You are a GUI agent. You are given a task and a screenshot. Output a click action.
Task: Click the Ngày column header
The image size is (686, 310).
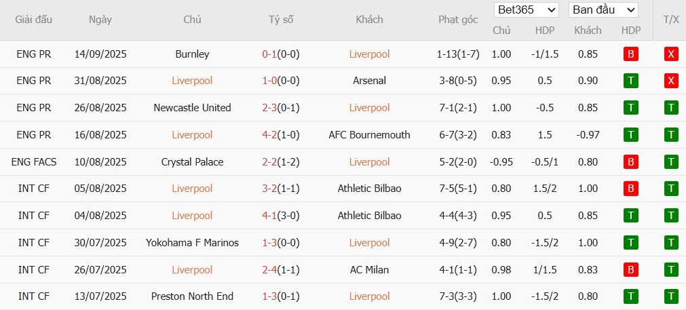[x=100, y=20]
